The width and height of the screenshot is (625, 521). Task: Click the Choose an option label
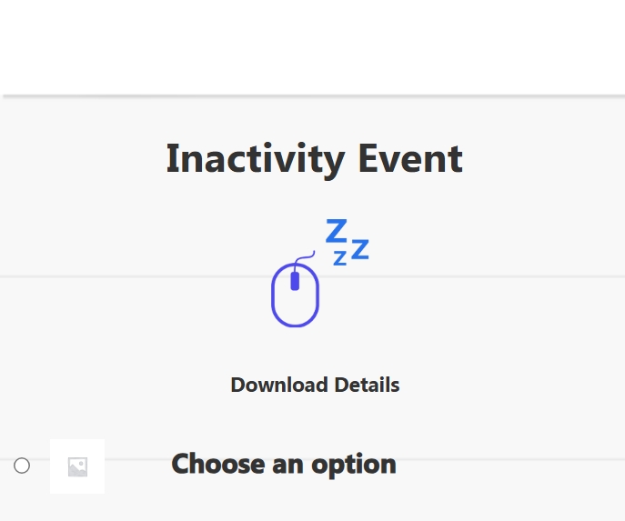coord(284,465)
